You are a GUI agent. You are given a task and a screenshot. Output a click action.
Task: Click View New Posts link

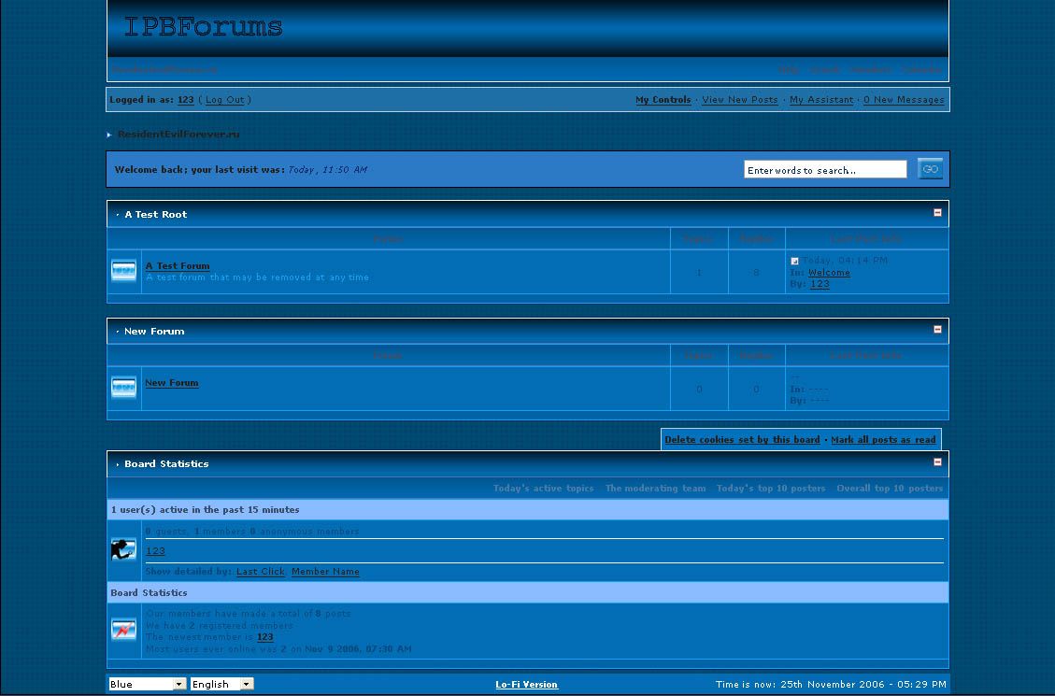click(739, 100)
